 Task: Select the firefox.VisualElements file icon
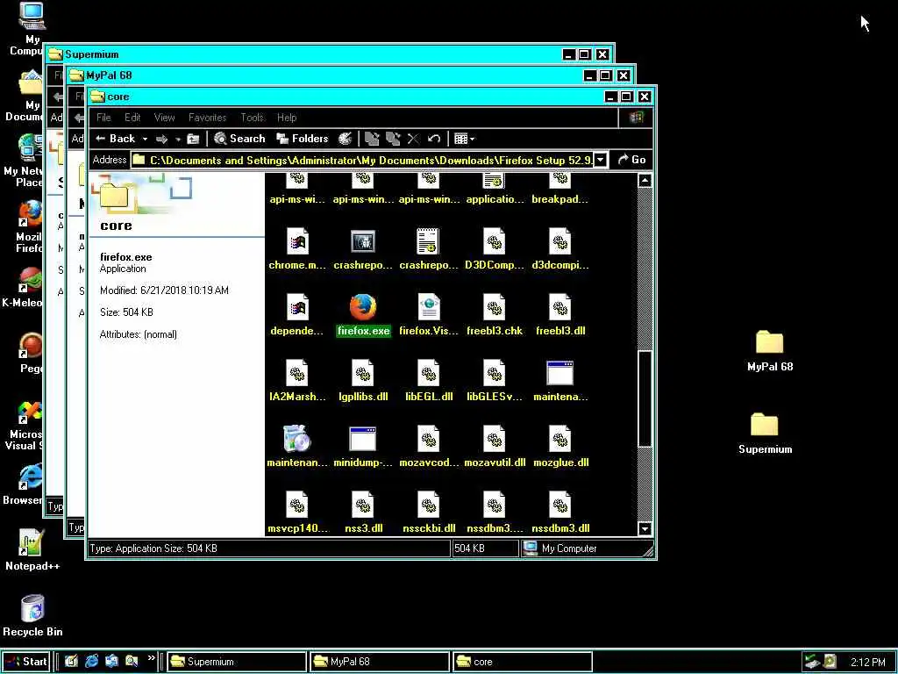tap(428, 307)
